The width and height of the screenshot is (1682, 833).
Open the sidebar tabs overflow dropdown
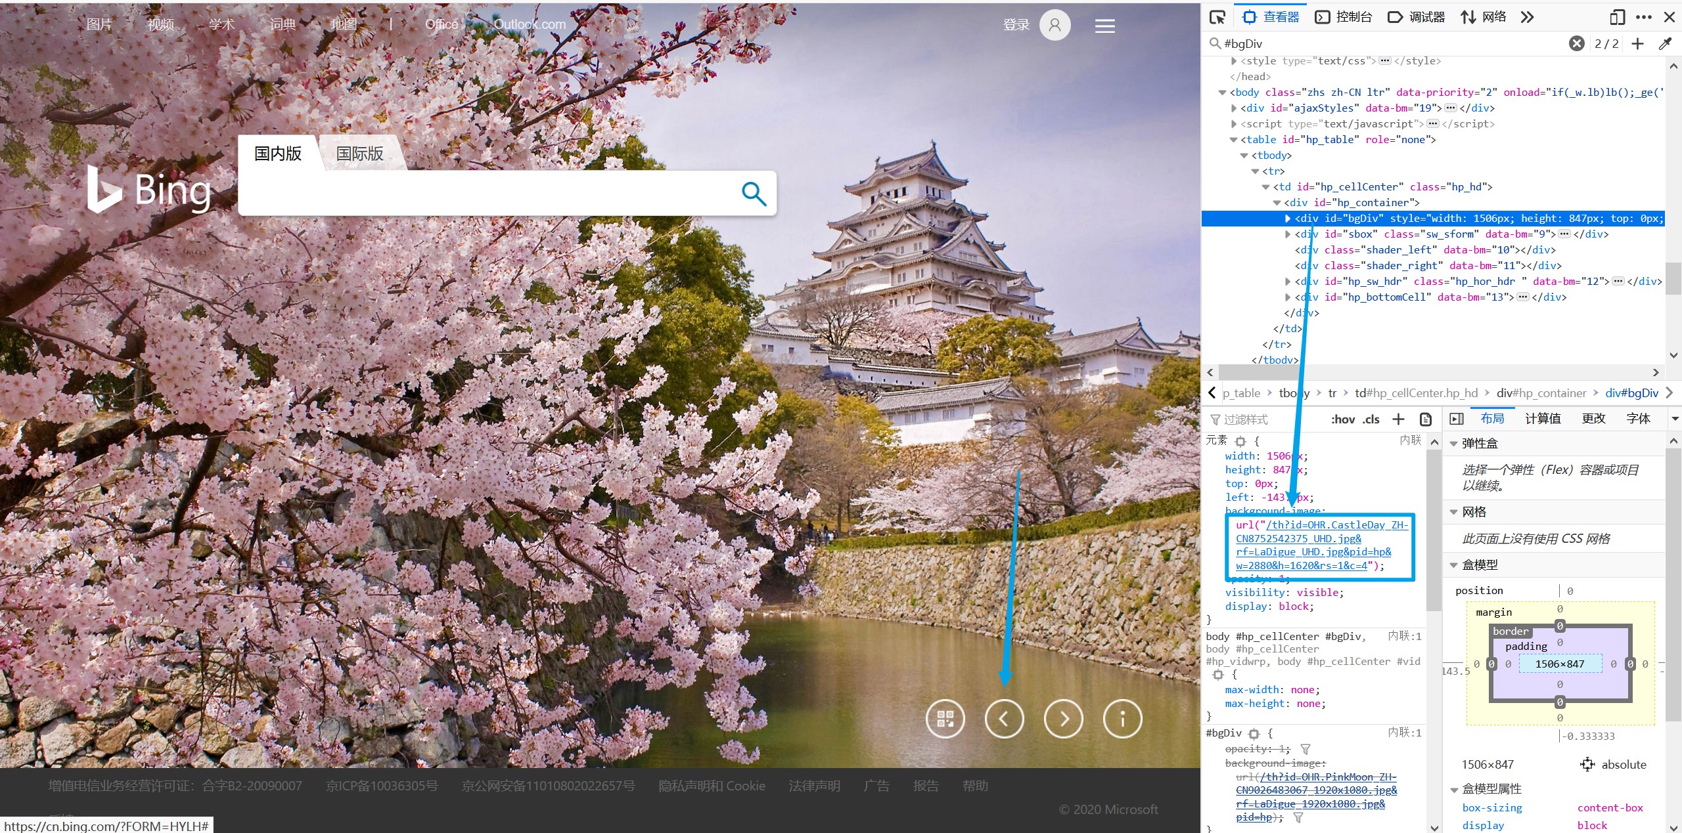click(1675, 419)
